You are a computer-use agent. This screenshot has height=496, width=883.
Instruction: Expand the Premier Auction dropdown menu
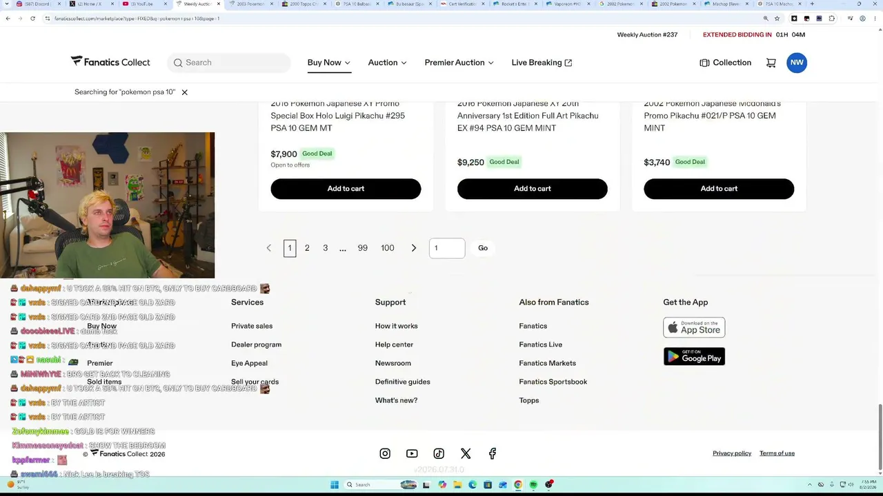pyautogui.click(x=459, y=63)
